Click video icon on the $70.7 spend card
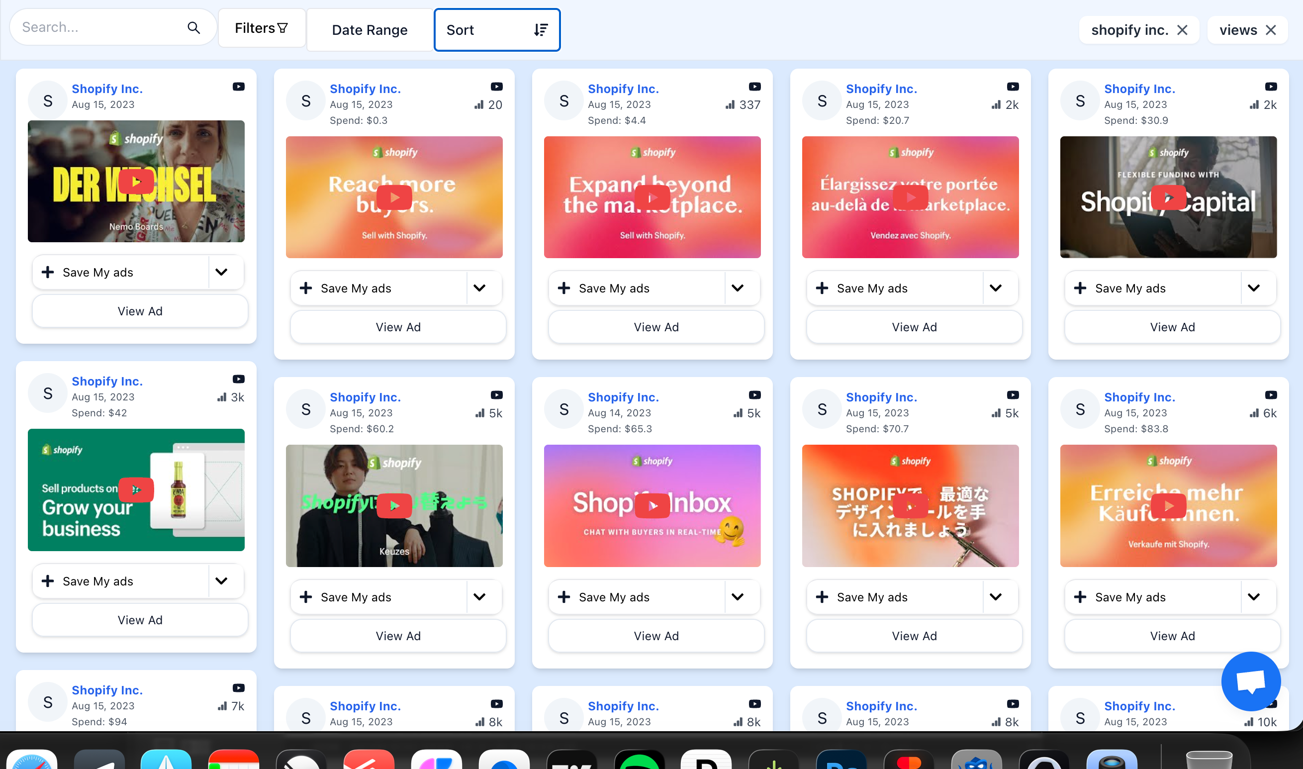The image size is (1303, 769). pos(1013,395)
